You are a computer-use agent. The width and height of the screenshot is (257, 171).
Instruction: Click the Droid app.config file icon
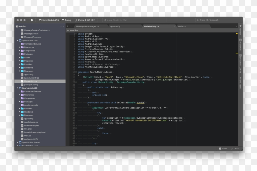pyautogui.click(x=22, y=74)
